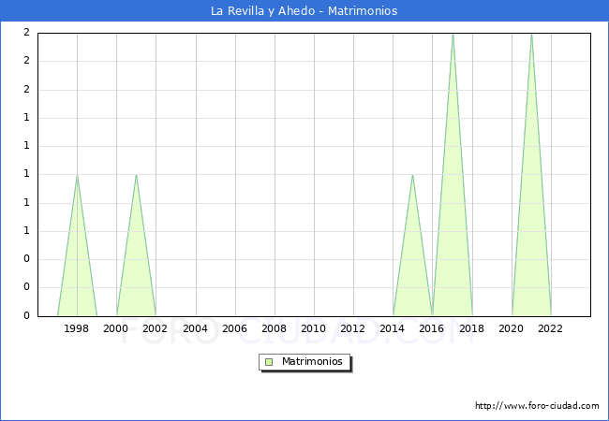609x421 pixels.
Task: Click the green Matrimonios legend swatch
Action: point(269,362)
